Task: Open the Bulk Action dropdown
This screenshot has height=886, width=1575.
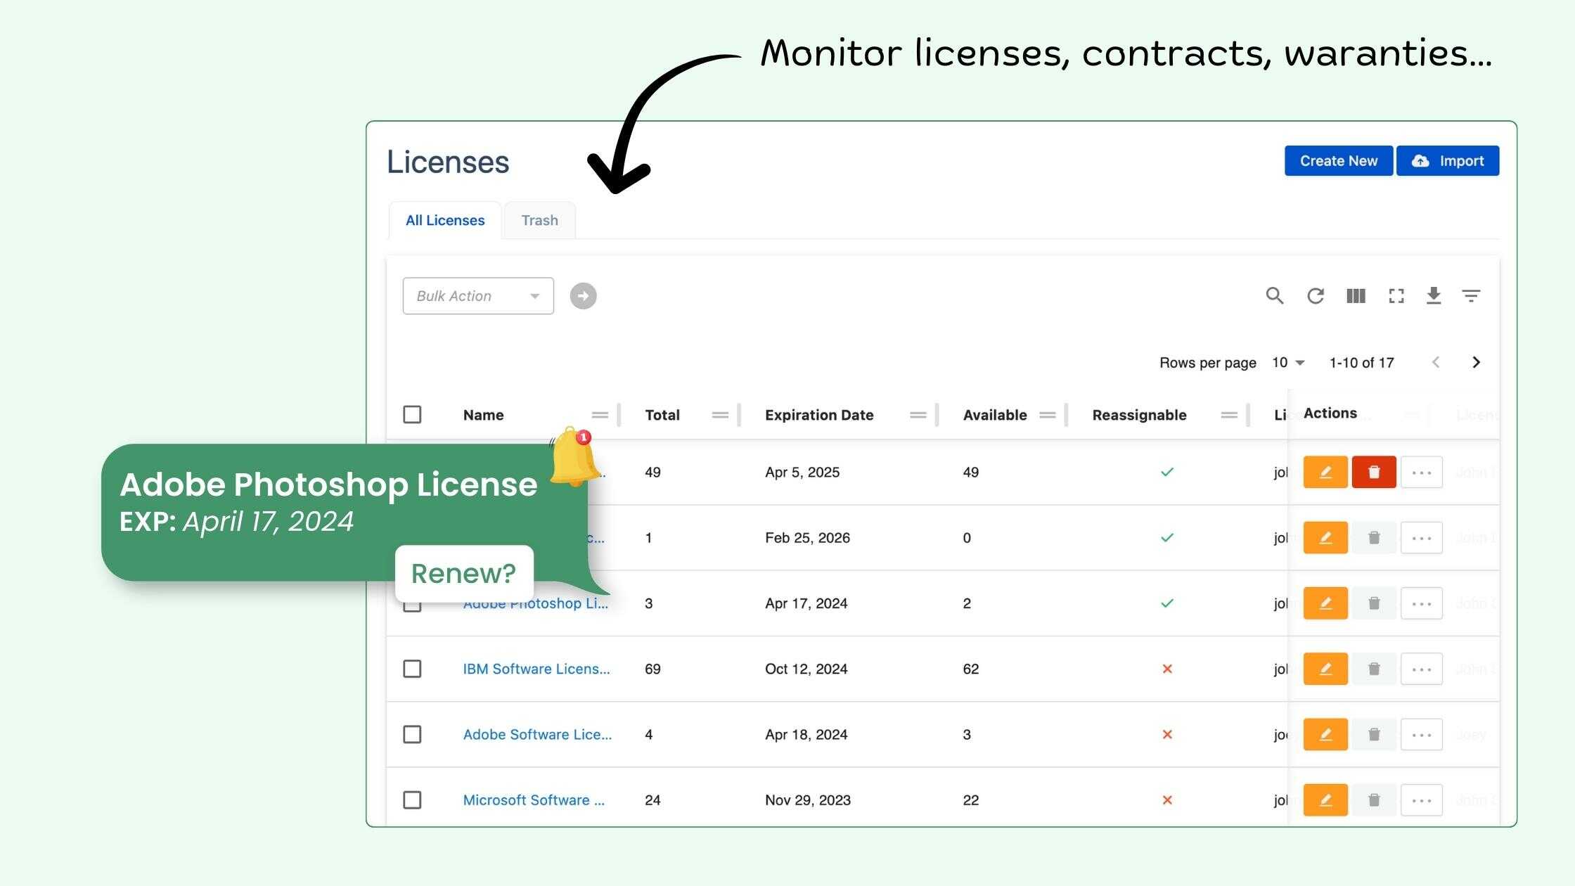Action: (x=478, y=296)
